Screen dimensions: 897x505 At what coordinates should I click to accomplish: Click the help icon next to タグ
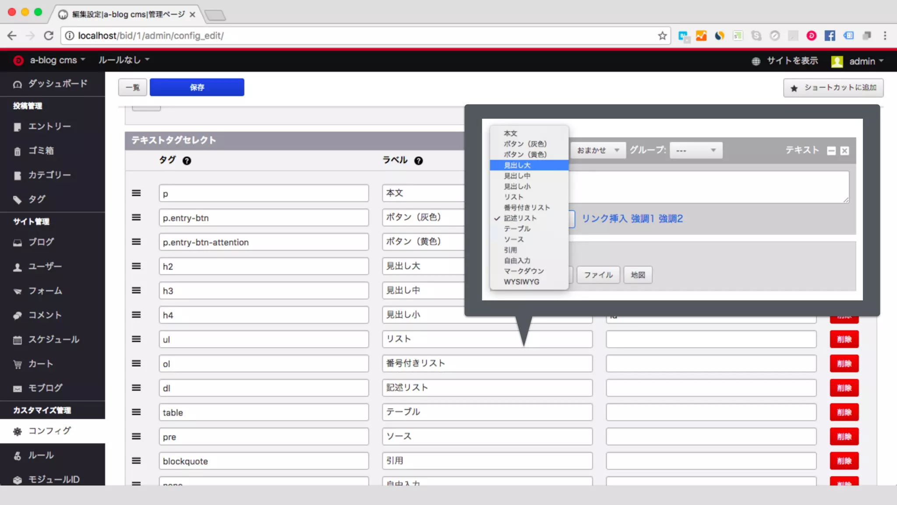coord(187,161)
